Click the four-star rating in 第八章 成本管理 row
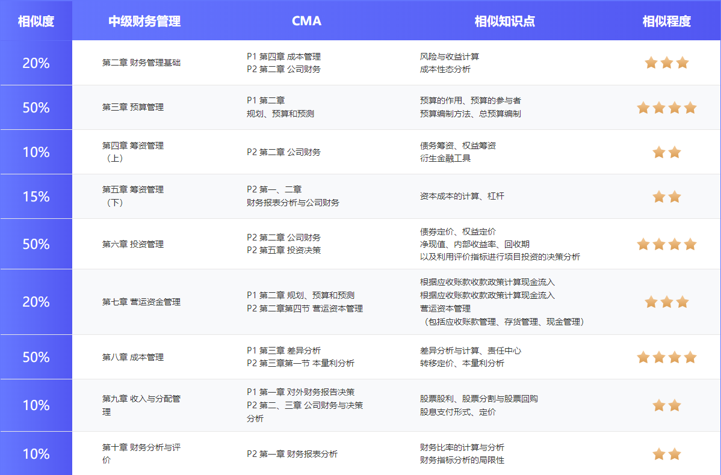This screenshot has width=721, height=475. pos(666,357)
